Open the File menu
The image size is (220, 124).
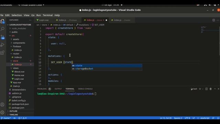[x=1, y=15]
